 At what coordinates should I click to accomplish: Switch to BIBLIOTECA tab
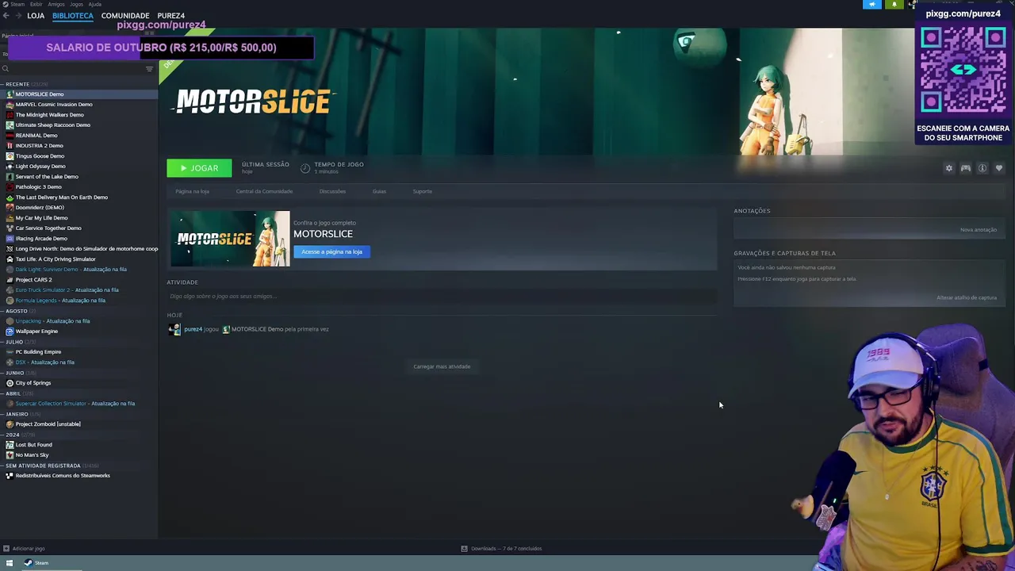pos(73,16)
